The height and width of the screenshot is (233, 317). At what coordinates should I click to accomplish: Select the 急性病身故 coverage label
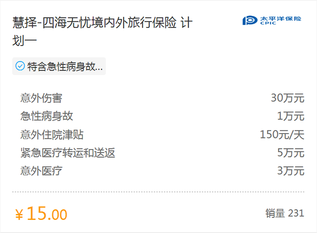tap(46, 116)
